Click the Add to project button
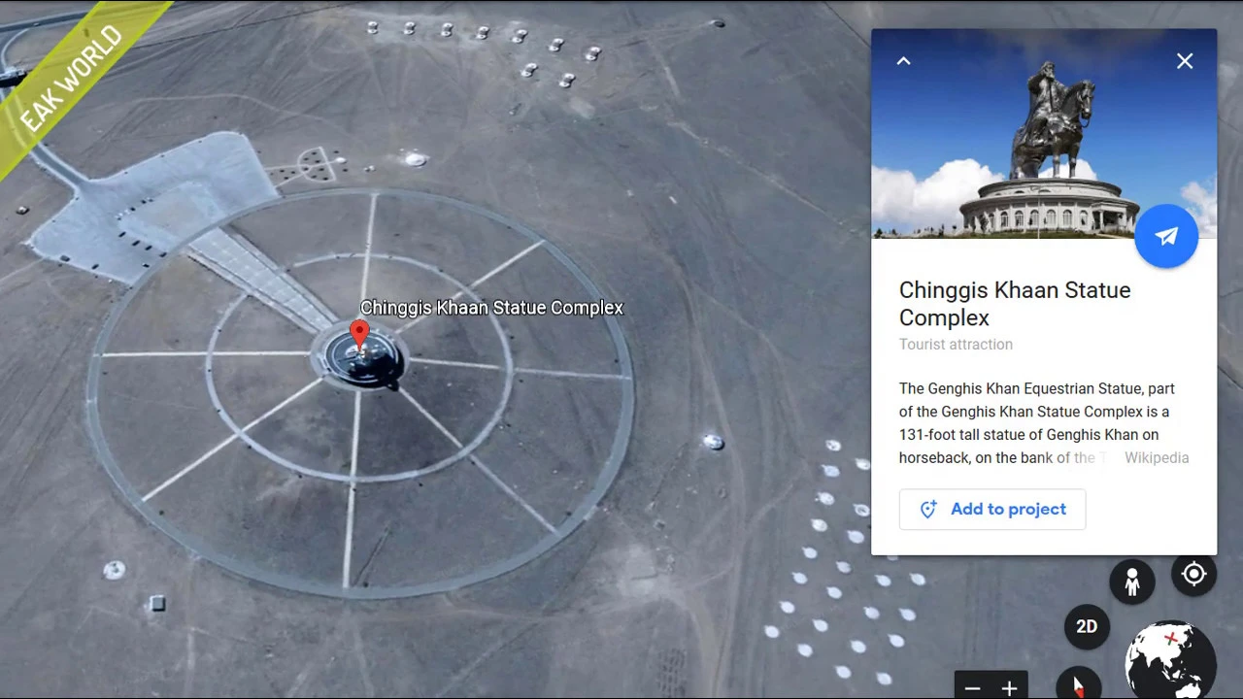The image size is (1243, 699). point(992,510)
